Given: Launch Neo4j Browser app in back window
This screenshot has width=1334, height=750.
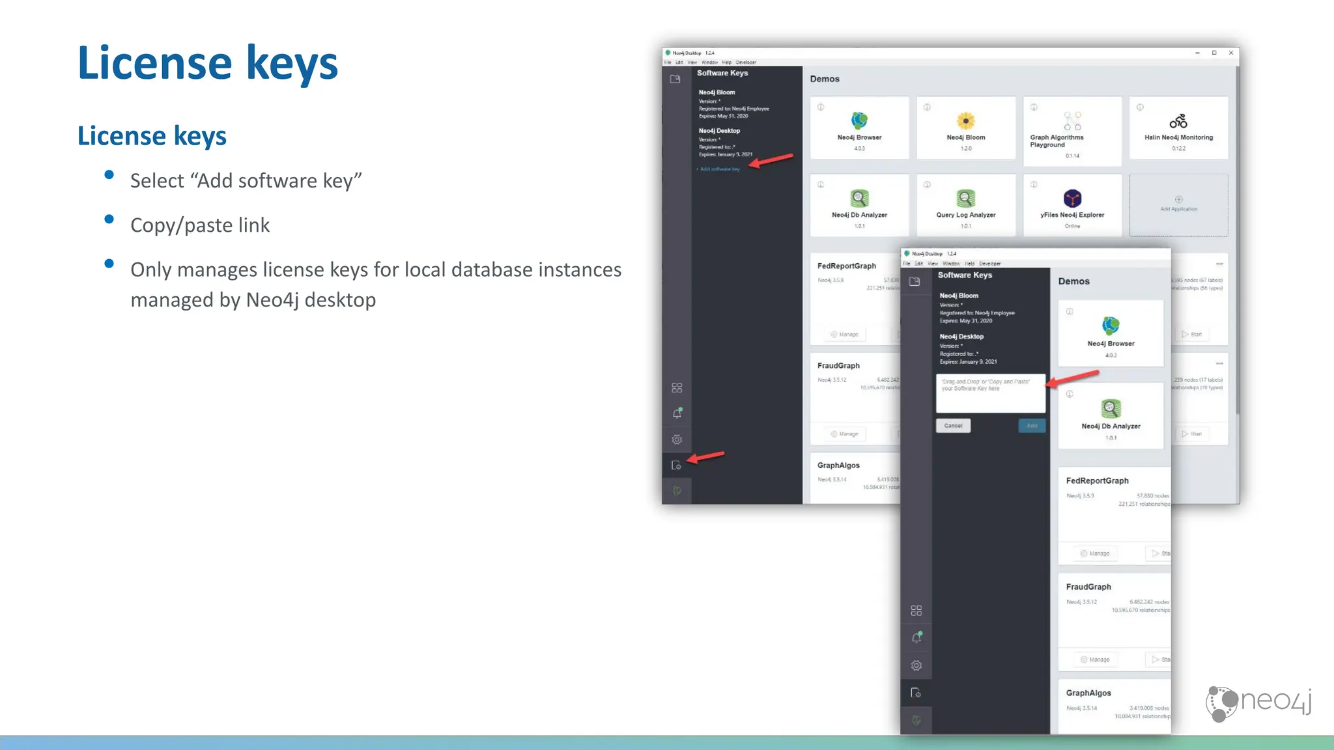Looking at the screenshot, I should (859, 128).
